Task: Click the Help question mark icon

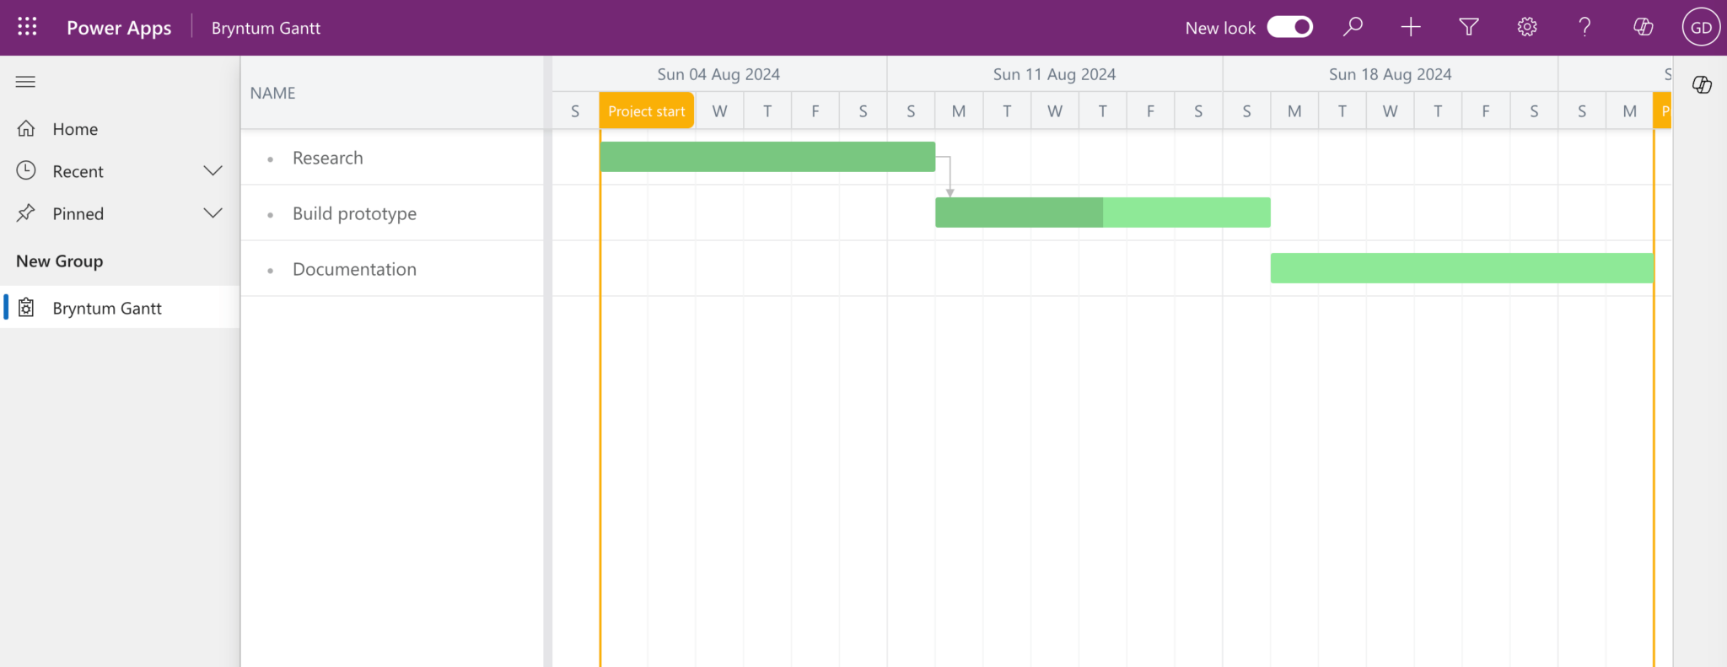Action: coord(1585,27)
